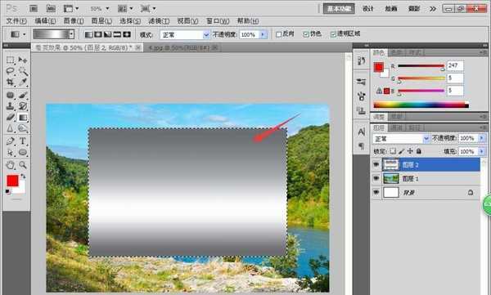Image resolution: width=491 pixels, height=295 pixels.
Task: Hide 图层 2 with its eye icon
Action: click(x=376, y=164)
